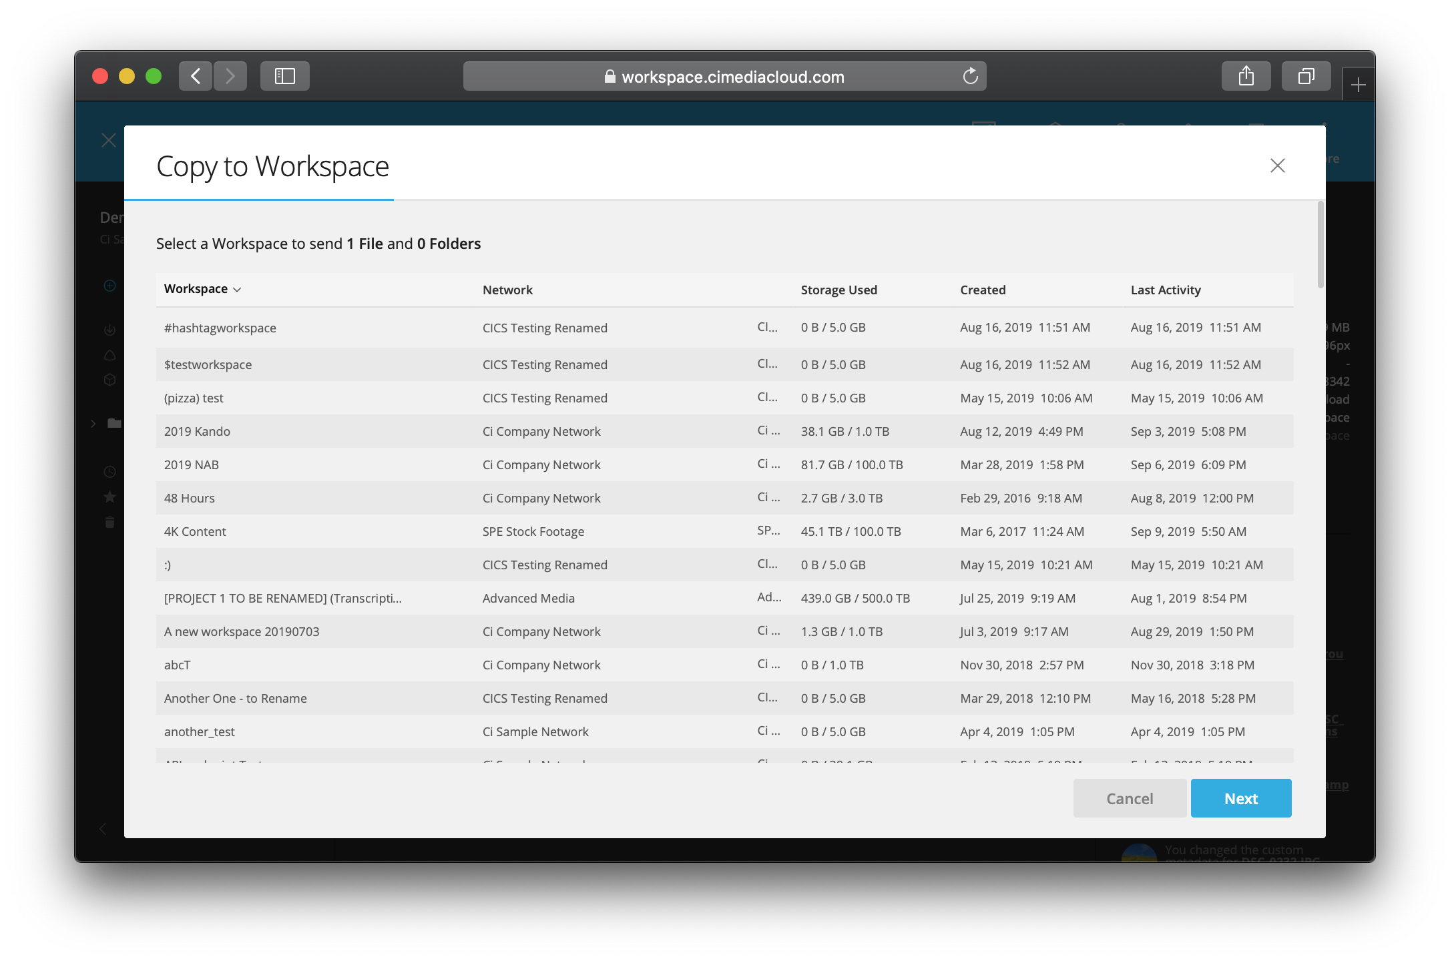Open the Safari share menu
1450x961 pixels.
(1246, 76)
